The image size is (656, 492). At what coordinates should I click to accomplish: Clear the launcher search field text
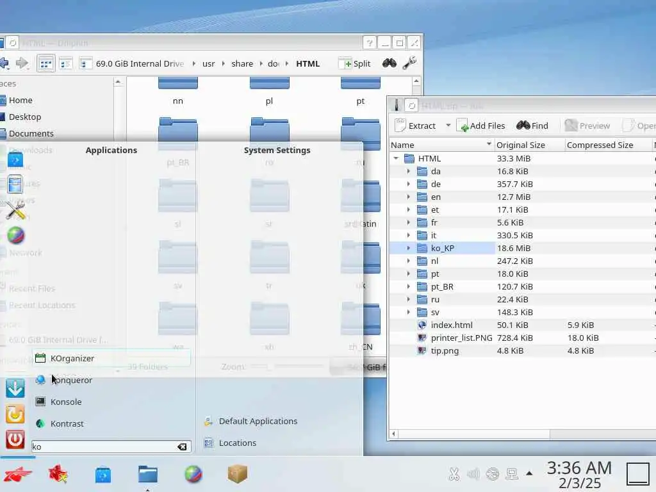[x=182, y=447]
